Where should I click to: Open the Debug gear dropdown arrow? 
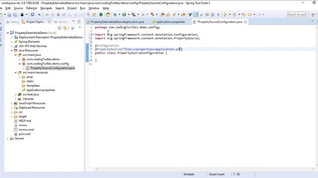pos(119,14)
